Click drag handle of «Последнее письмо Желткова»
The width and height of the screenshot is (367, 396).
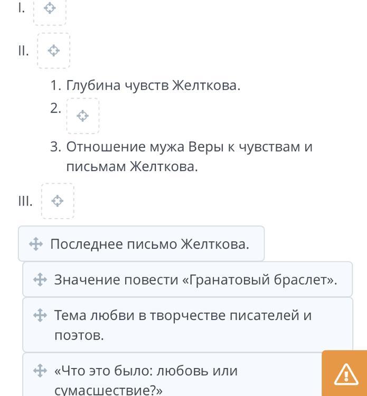36,244
